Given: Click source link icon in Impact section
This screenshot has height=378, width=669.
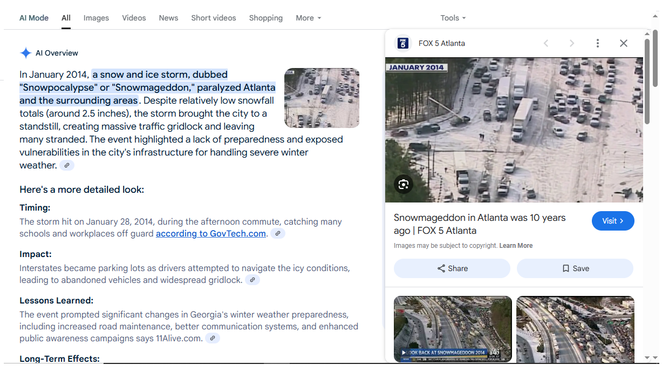Looking at the screenshot, I should click(x=252, y=280).
